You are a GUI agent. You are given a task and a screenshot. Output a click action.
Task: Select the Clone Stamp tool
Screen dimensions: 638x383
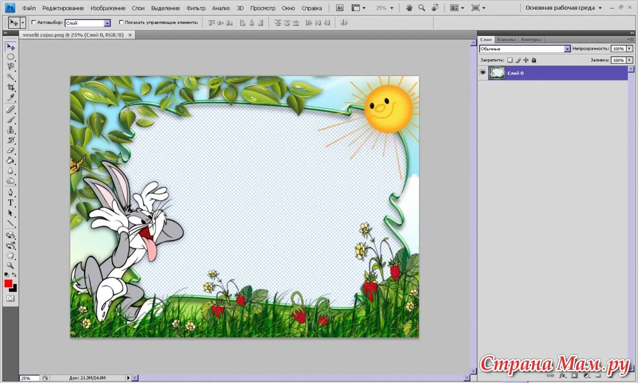coord(11,130)
